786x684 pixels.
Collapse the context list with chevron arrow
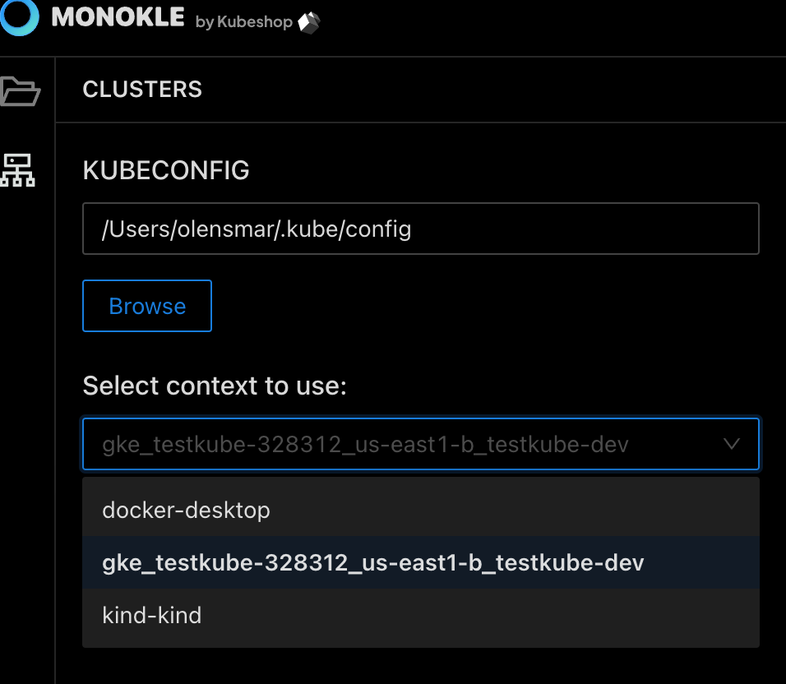[732, 443]
